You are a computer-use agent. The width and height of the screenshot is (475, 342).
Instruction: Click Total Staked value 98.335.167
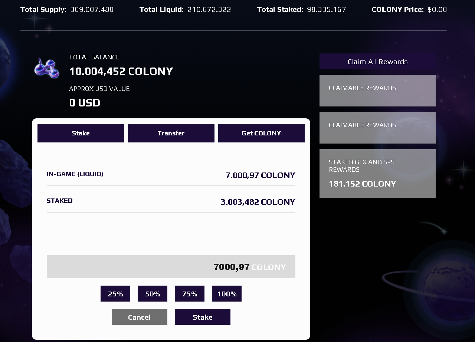point(327,10)
